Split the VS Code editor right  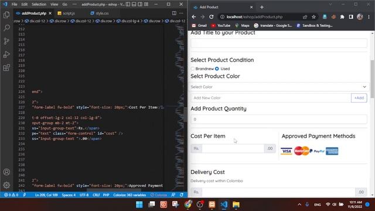174,13
